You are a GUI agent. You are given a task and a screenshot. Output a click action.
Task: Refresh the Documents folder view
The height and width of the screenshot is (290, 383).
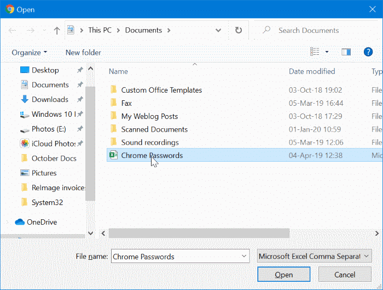pos(239,30)
